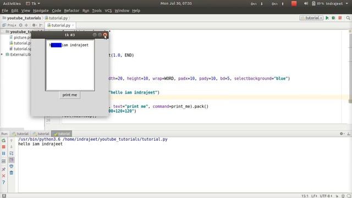Click selectbackground="blue" in the code editor

261,78
